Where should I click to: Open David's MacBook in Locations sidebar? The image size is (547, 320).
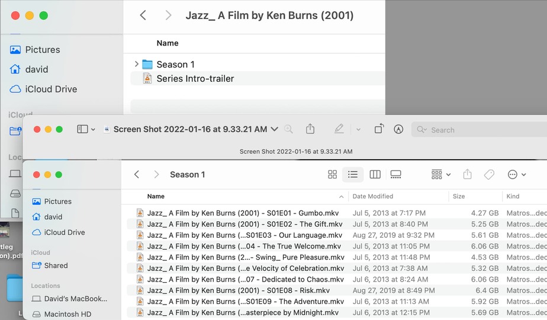tap(69, 299)
